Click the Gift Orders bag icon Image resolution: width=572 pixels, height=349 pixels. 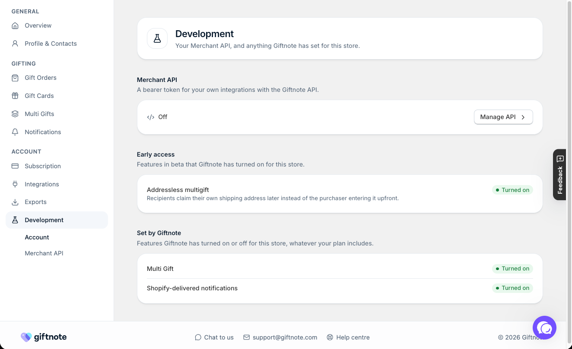15,78
